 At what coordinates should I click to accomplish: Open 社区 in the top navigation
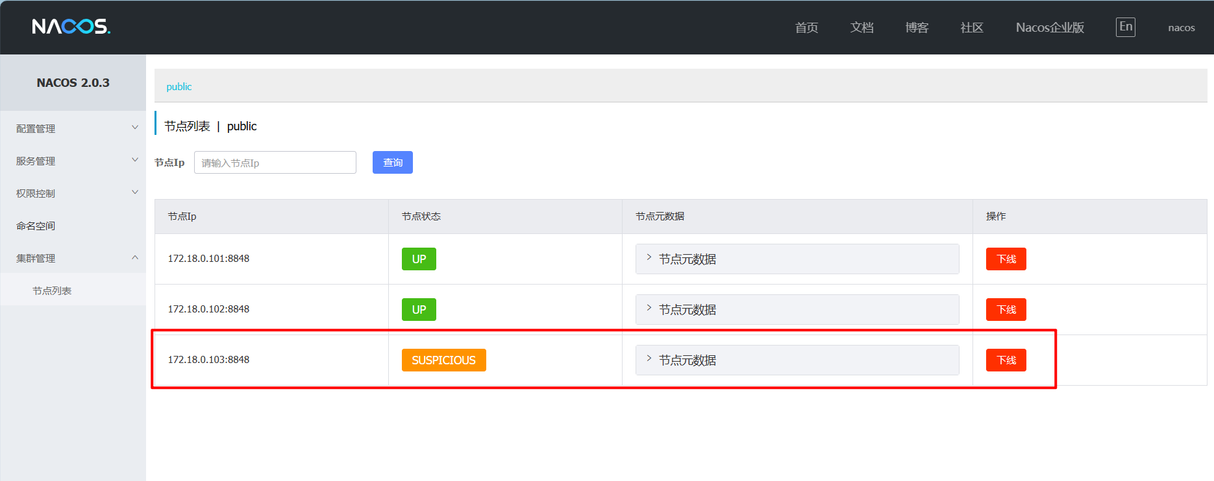(972, 27)
